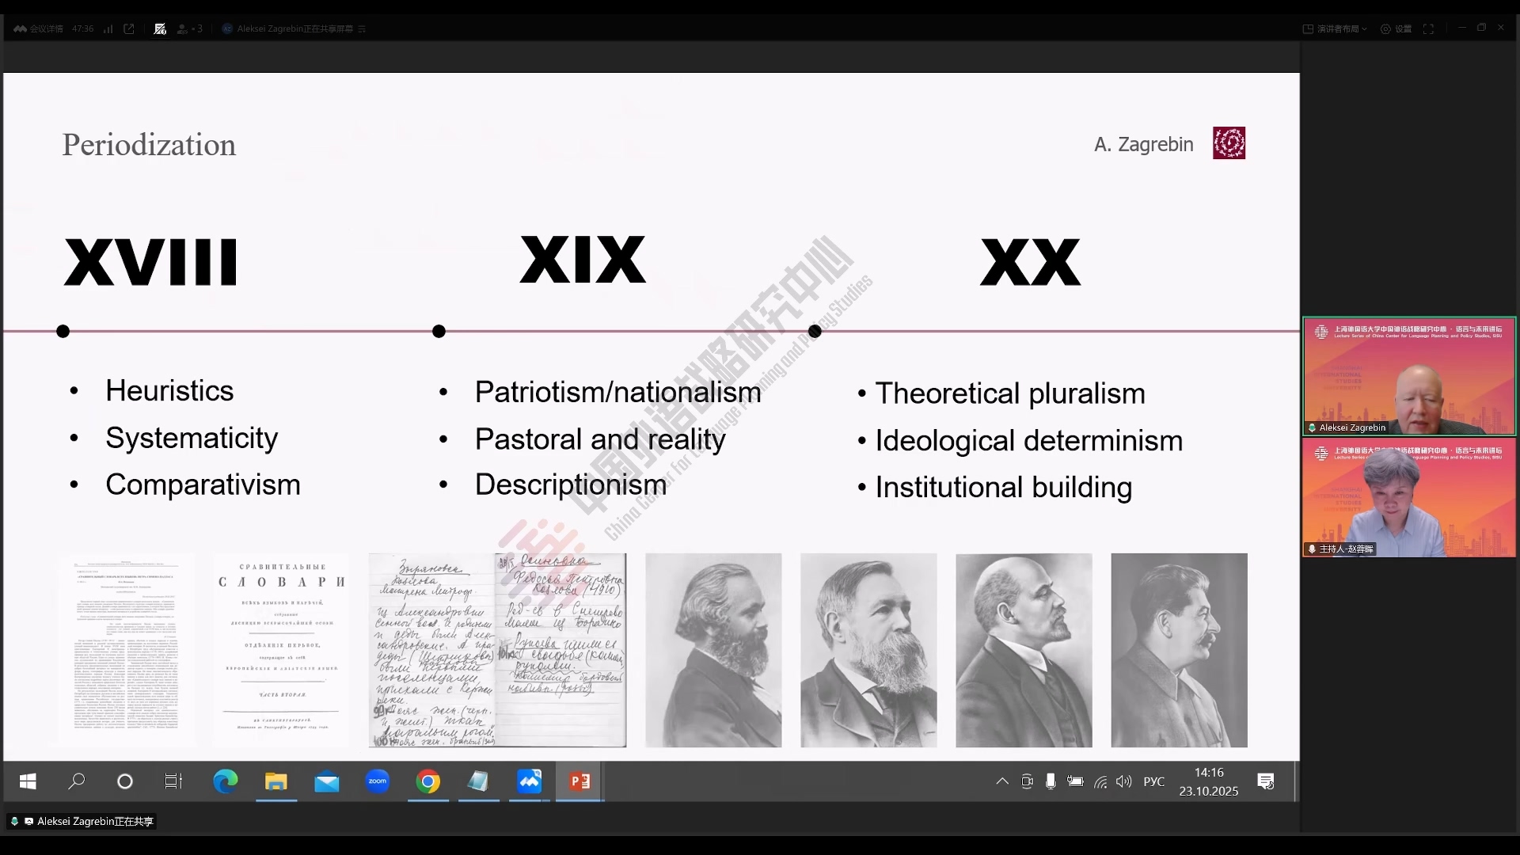Select the host 赵蓉晖 video thumbnail
The image size is (1520, 855).
1409,497
